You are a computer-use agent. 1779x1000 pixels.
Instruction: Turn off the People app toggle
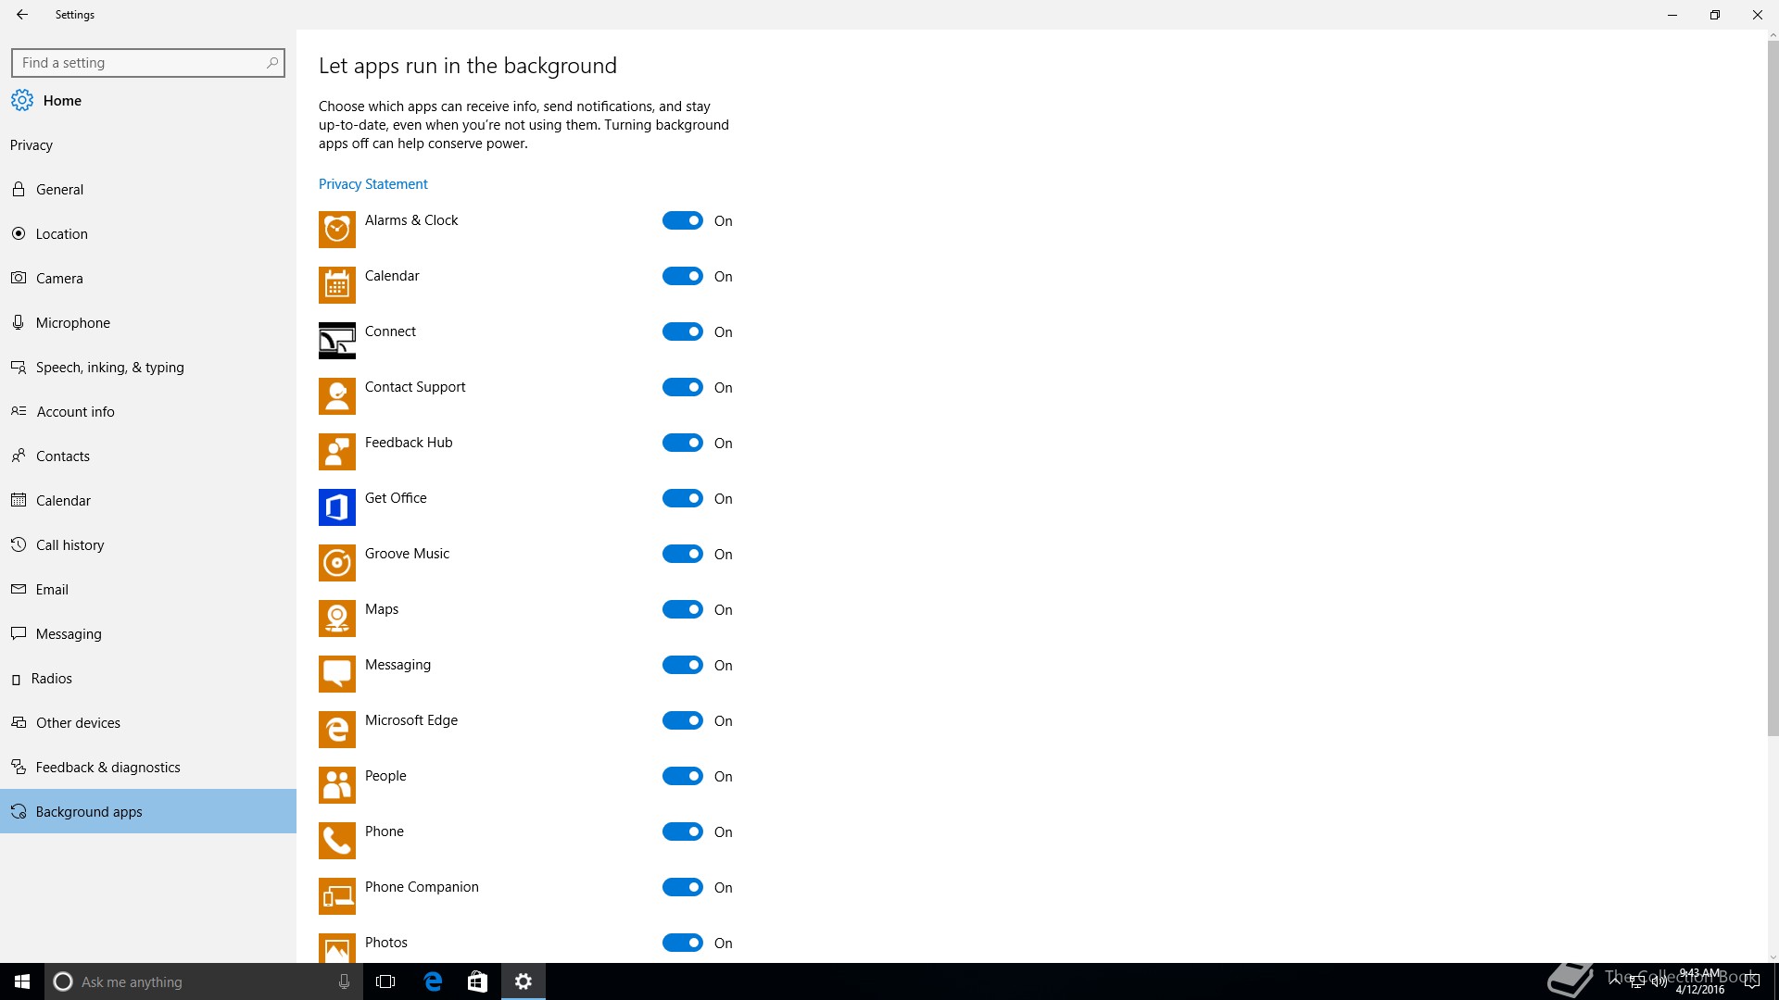[x=683, y=776]
